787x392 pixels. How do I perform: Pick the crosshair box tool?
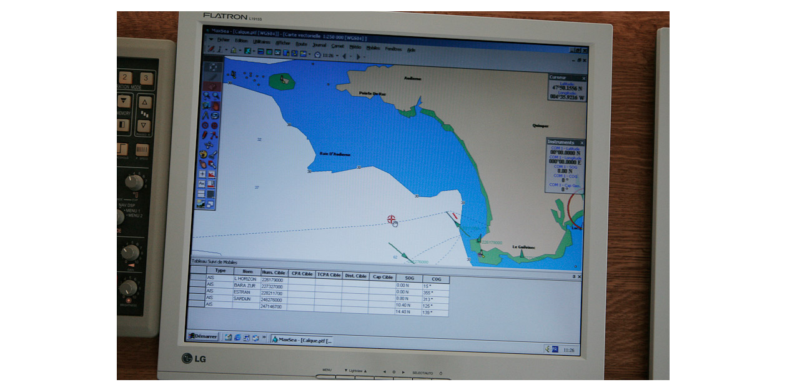[x=202, y=174]
